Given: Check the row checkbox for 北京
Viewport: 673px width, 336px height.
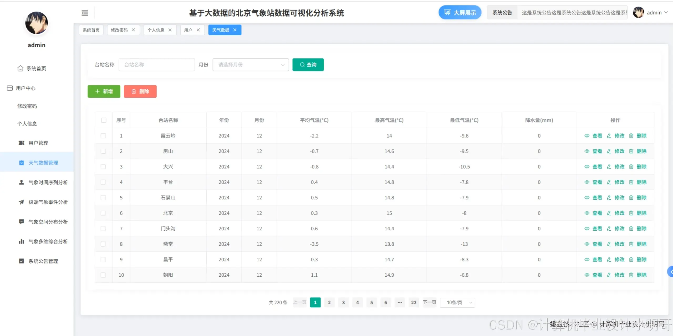Looking at the screenshot, I should click(103, 213).
